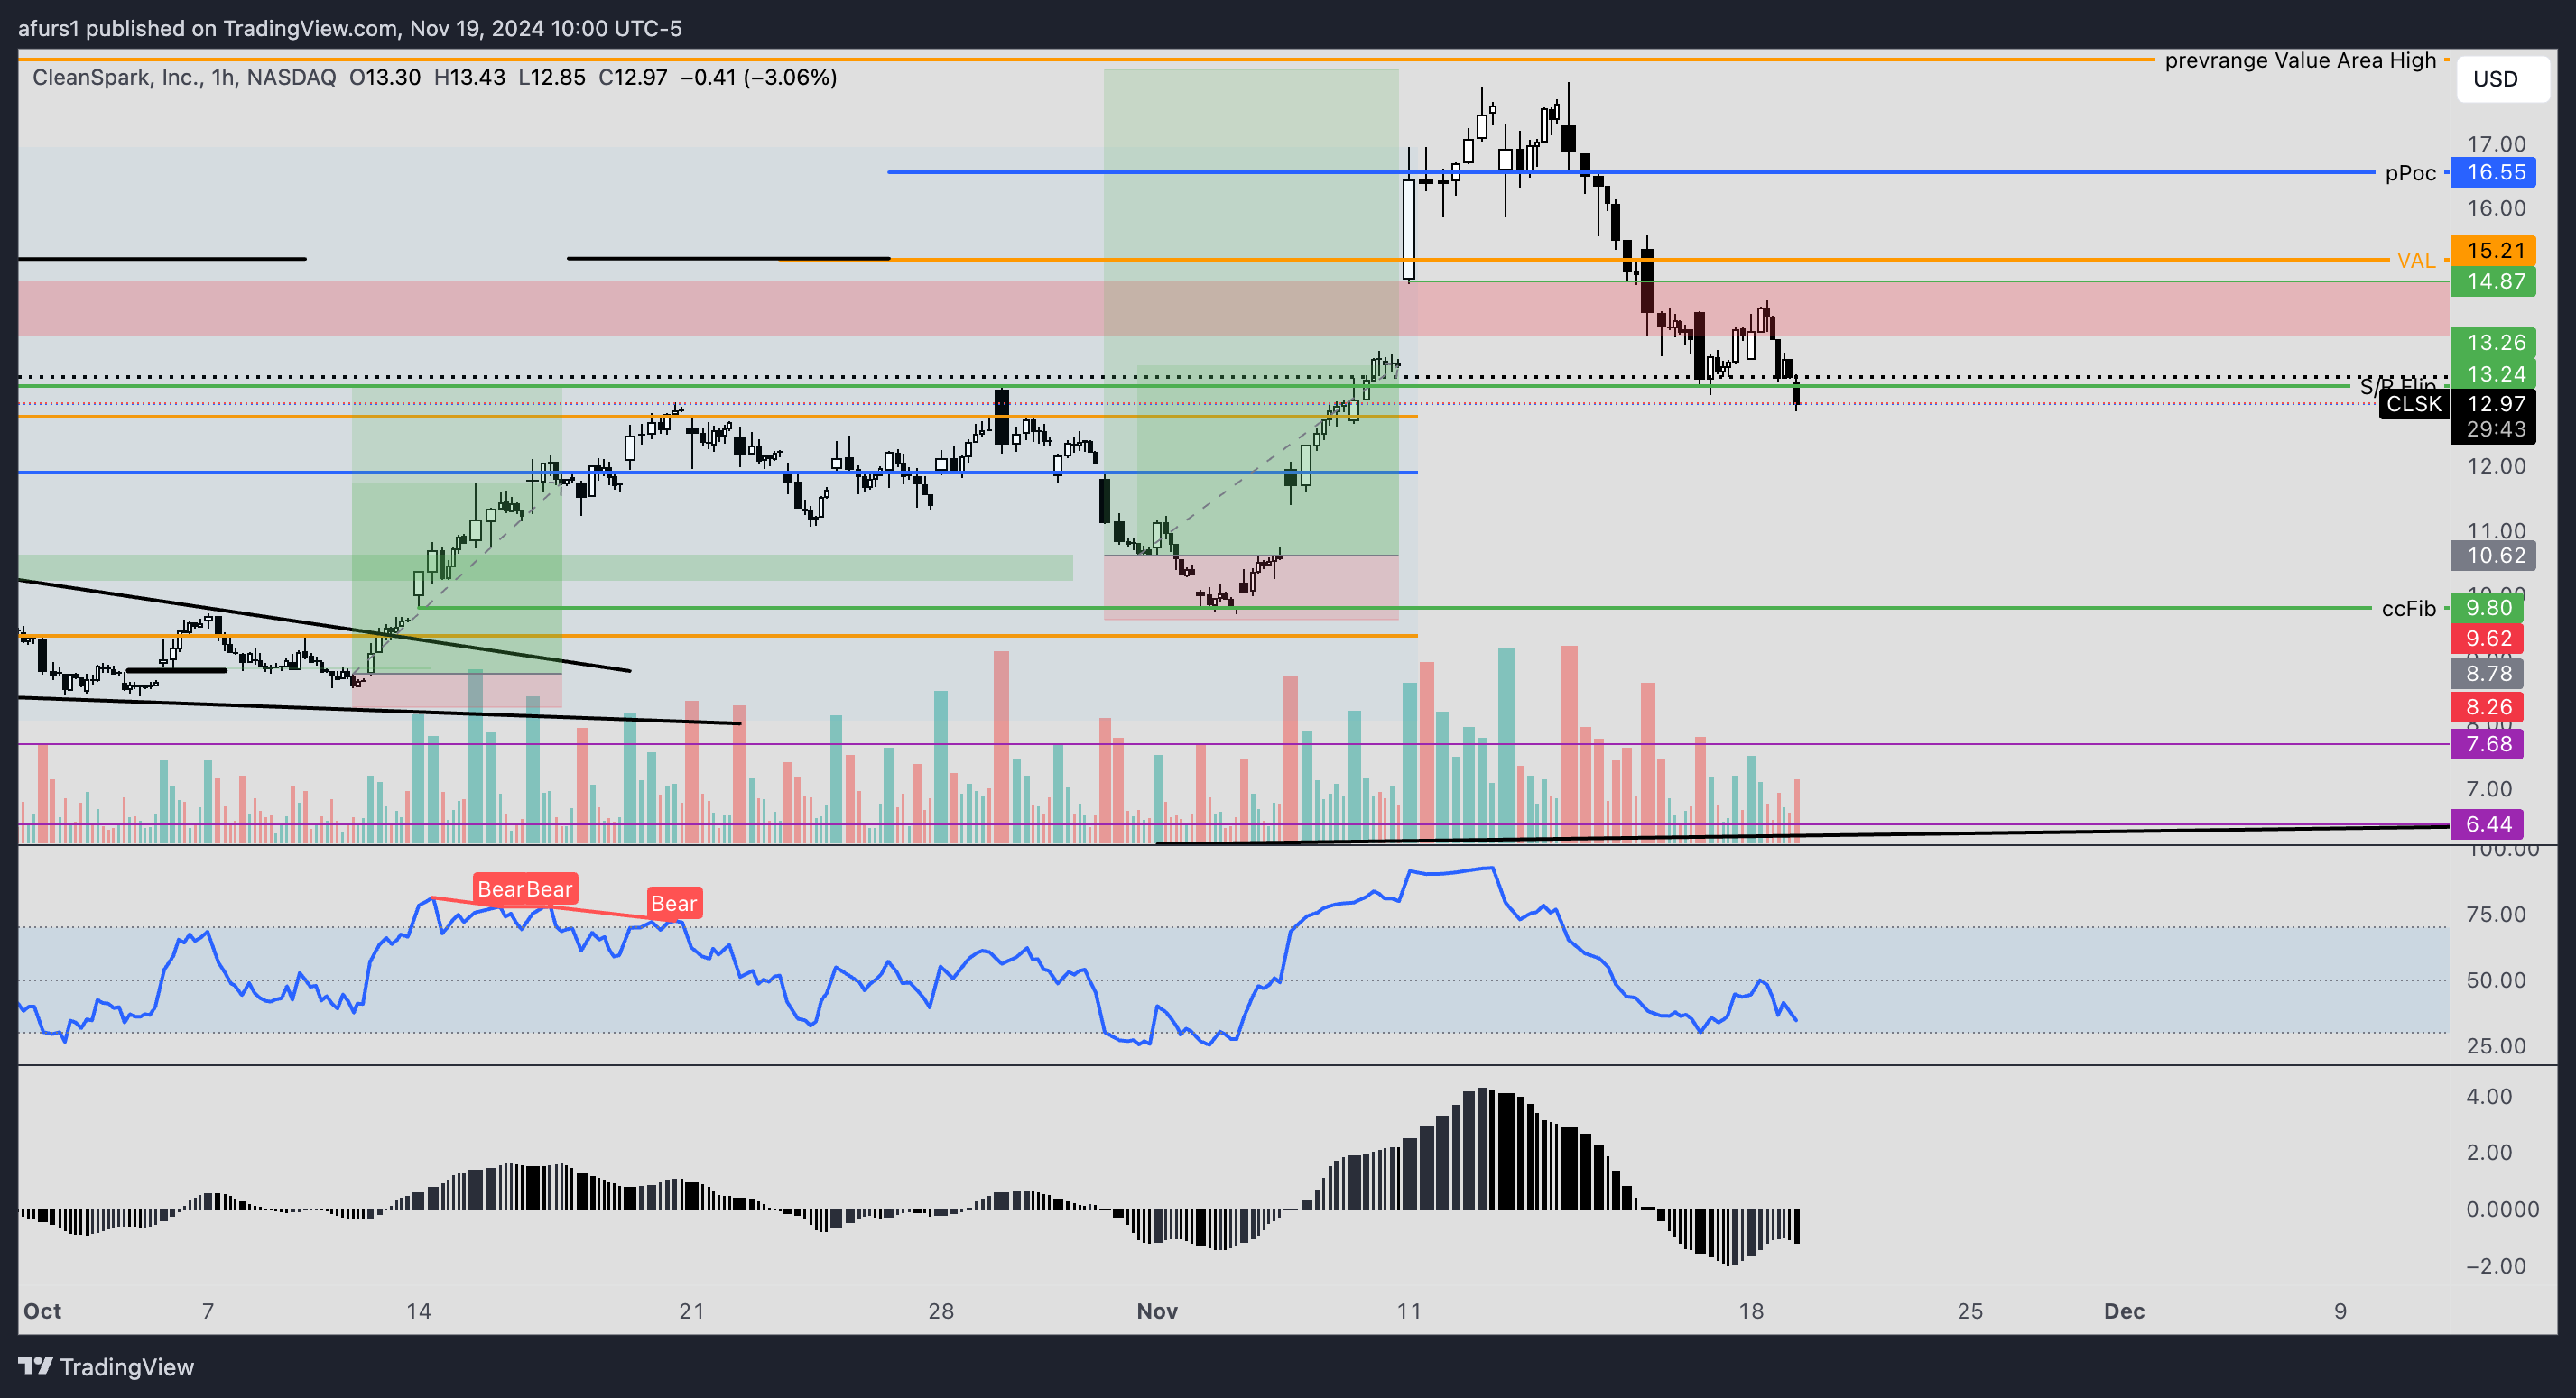Viewport: 2576px width, 1398px height.
Task: Click the orange VAL line label
Action: click(2416, 260)
